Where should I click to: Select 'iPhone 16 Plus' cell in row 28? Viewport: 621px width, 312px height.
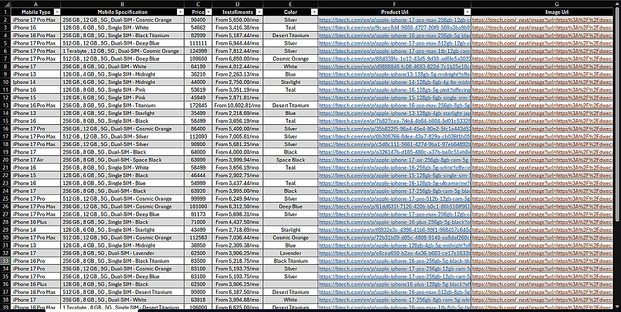(35, 222)
